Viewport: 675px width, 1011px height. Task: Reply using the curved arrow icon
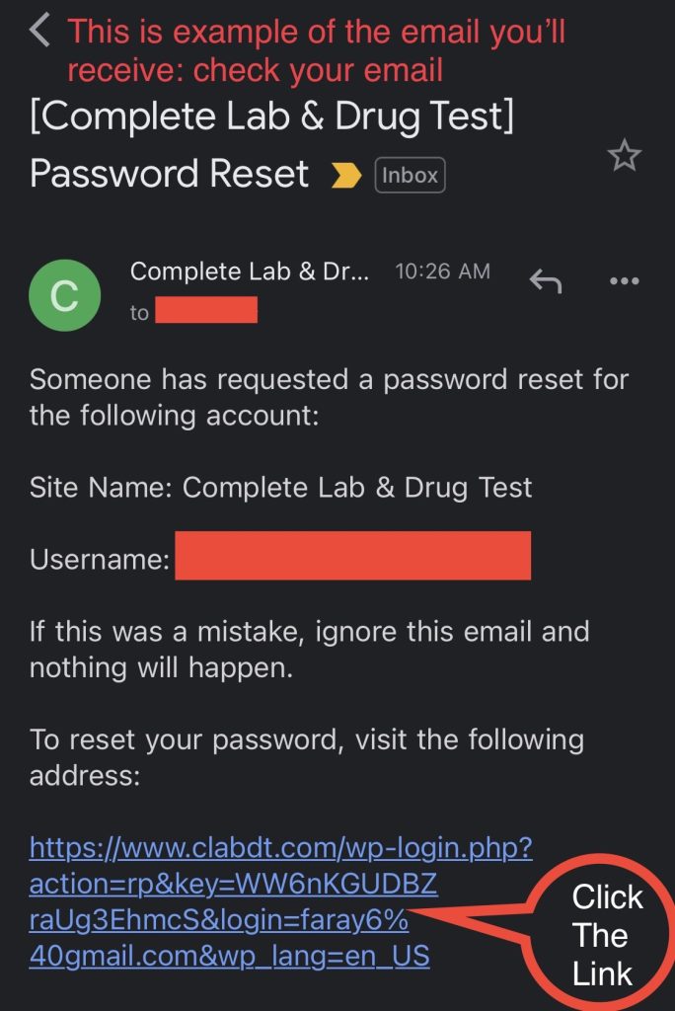click(546, 281)
